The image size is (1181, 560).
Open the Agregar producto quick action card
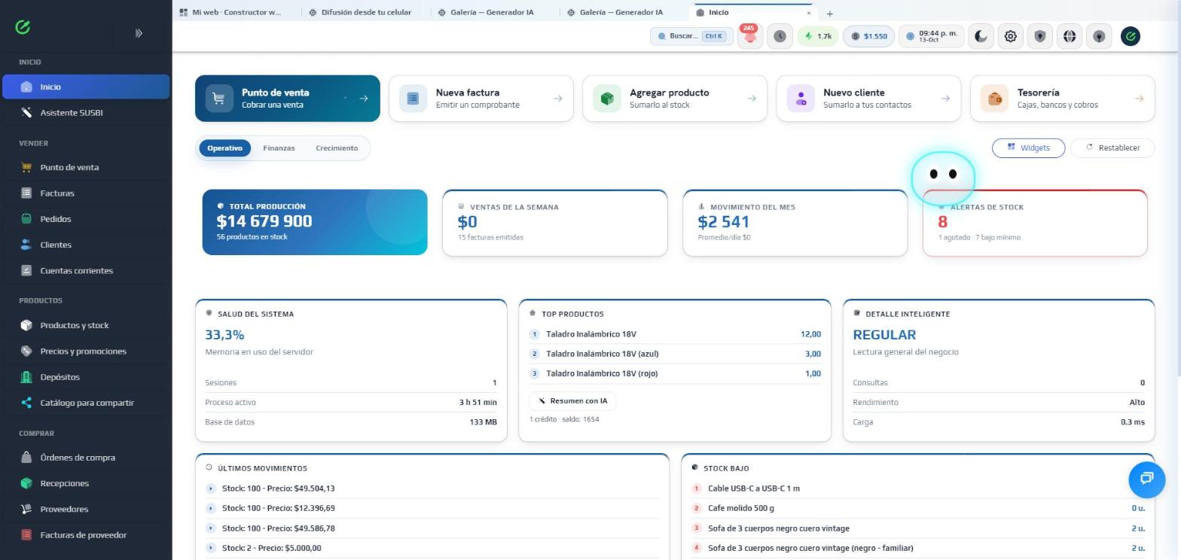pos(675,98)
